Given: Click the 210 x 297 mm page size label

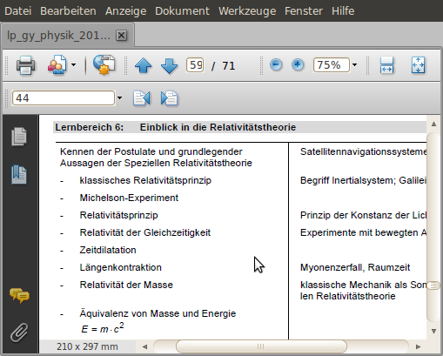Looking at the screenshot, I should point(87,346).
